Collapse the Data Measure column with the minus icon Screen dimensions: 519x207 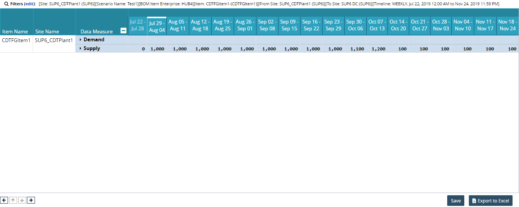[x=123, y=31]
